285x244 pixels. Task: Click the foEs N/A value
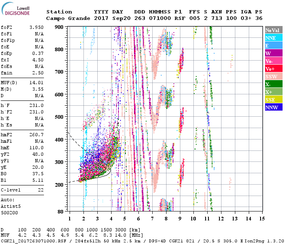pos(39,66)
